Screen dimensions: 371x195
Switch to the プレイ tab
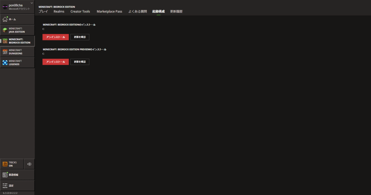[43, 12]
